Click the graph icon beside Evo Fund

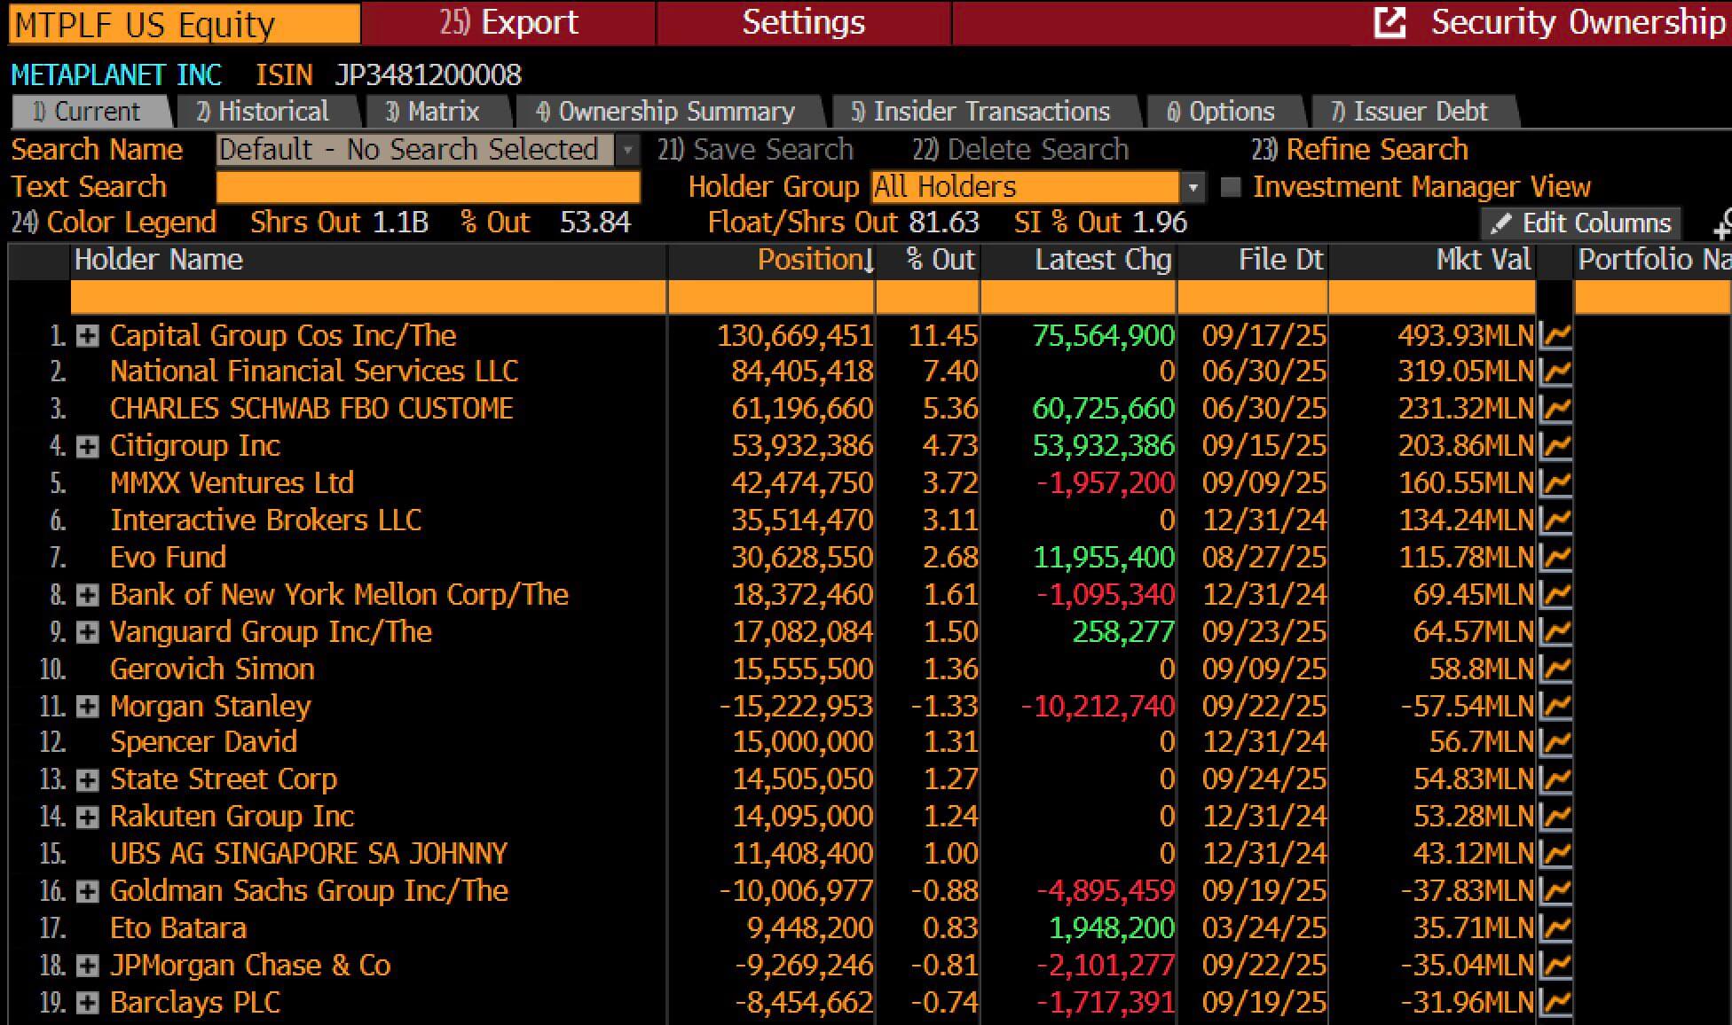(x=1557, y=557)
